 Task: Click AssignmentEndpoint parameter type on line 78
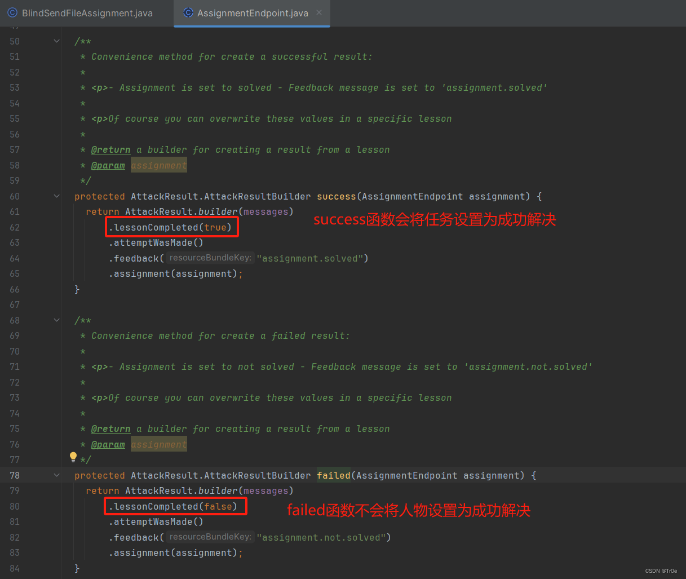pos(407,475)
